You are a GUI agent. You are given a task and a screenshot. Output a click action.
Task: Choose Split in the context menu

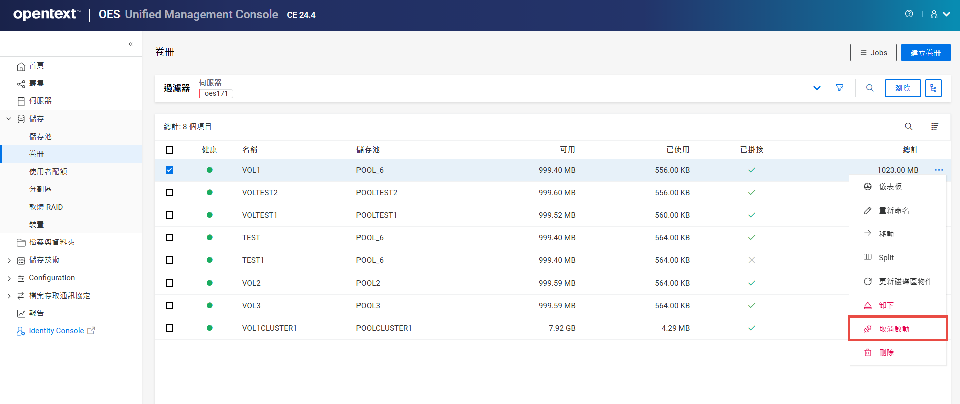[x=886, y=258]
